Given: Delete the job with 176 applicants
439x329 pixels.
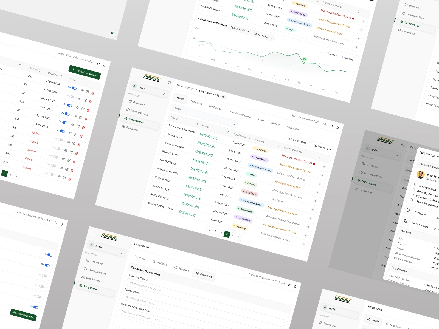Looking at the screenshot, I should click(81, 136).
